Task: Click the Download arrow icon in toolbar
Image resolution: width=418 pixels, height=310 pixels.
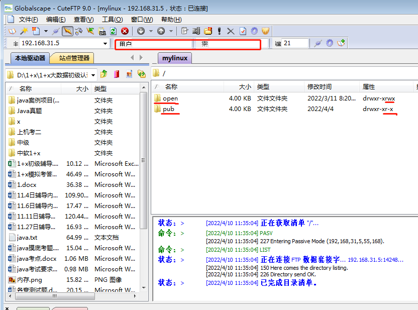Action: [x=141, y=31]
